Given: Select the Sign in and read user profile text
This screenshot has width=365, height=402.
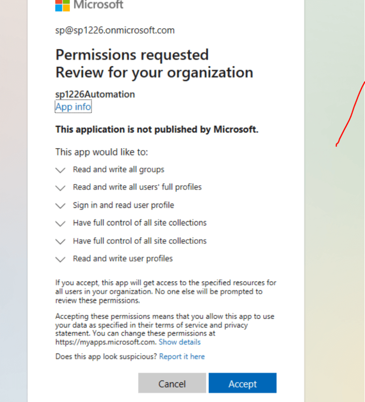Looking at the screenshot, I should [x=124, y=205].
